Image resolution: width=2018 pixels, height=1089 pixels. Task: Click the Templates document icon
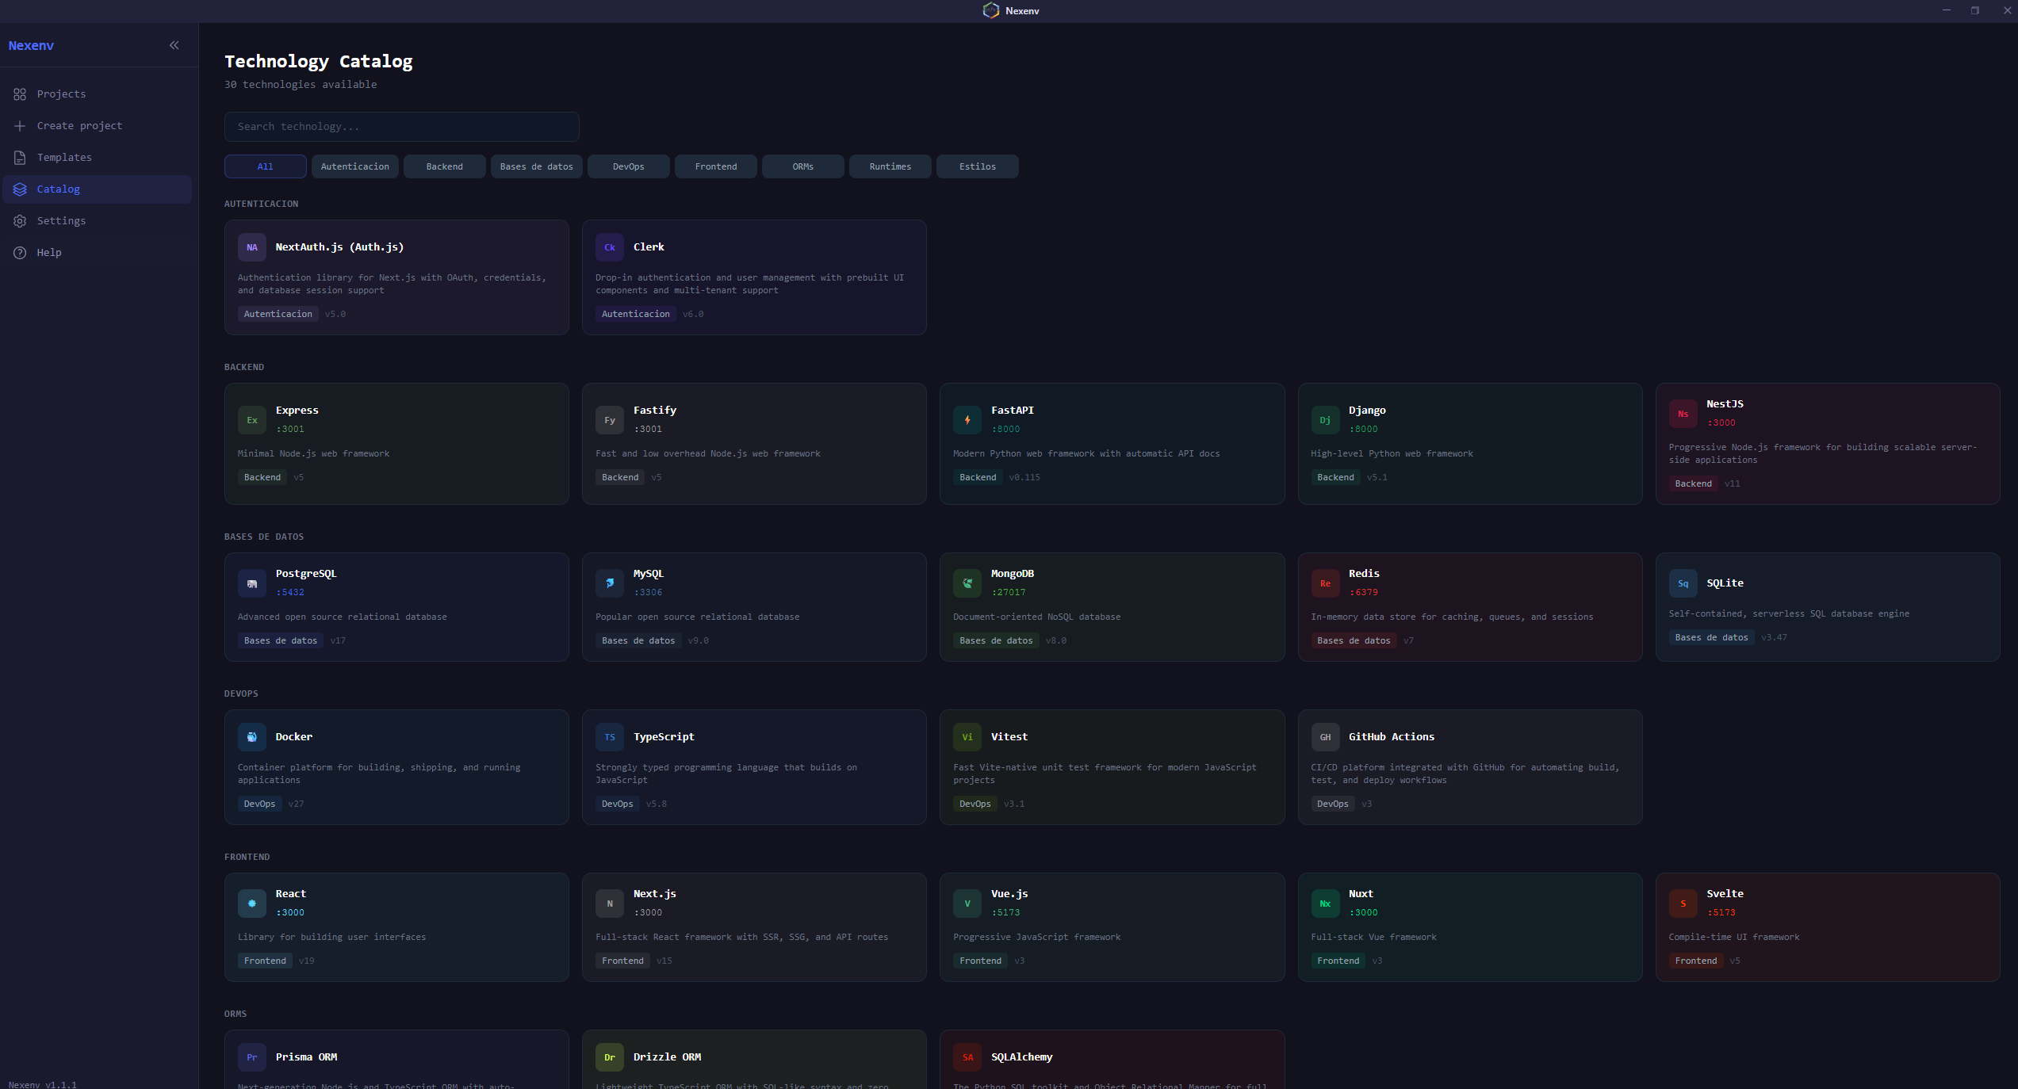20,158
